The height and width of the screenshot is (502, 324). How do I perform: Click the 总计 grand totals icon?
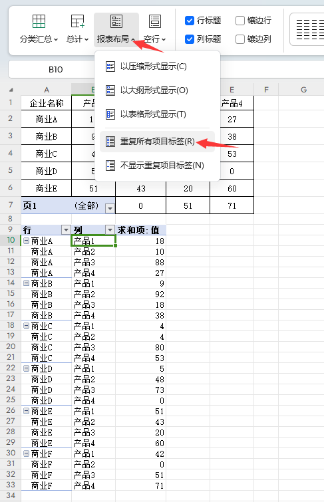pos(77,21)
